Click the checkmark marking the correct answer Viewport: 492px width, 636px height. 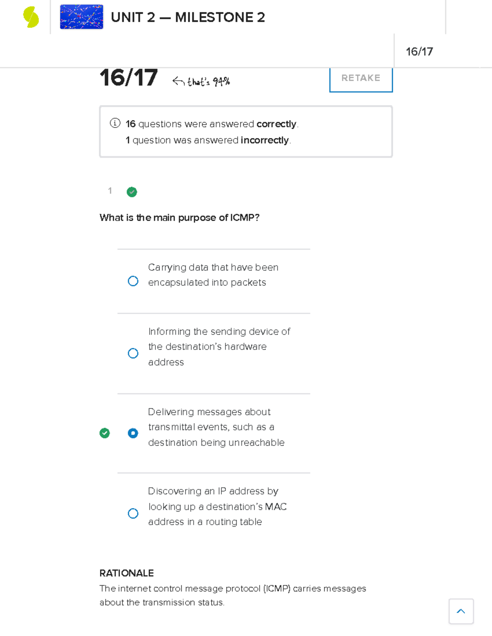click(105, 433)
